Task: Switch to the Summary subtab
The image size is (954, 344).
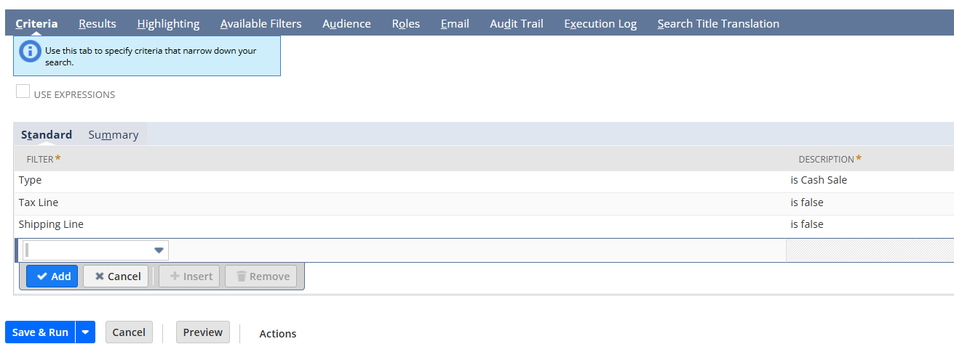Action: click(113, 135)
